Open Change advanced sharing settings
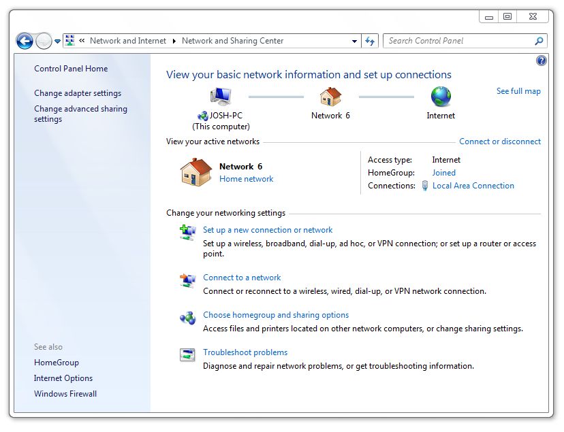Viewport: 564px width, 432px height. (80, 114)
